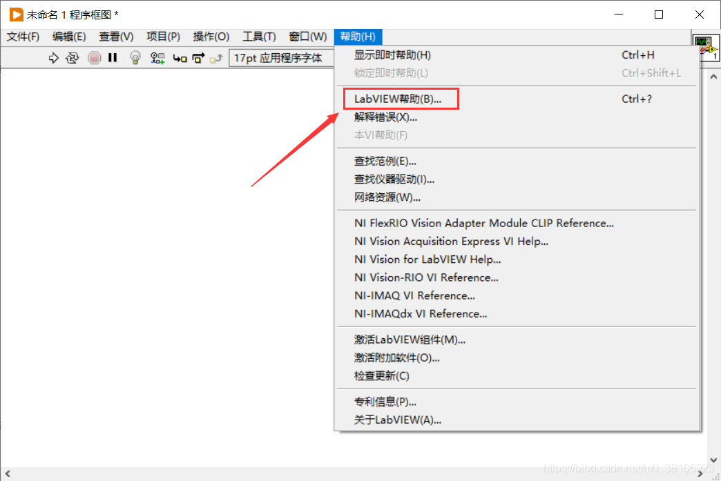The height and width of the screenshot is (481, 721).
Task: Minimize the block diagram window
Action: coord(619,14)
